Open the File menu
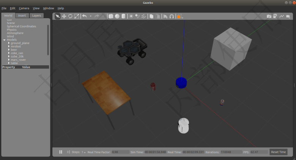This screenshot has width=296, height=160. (x=4, y=8)
